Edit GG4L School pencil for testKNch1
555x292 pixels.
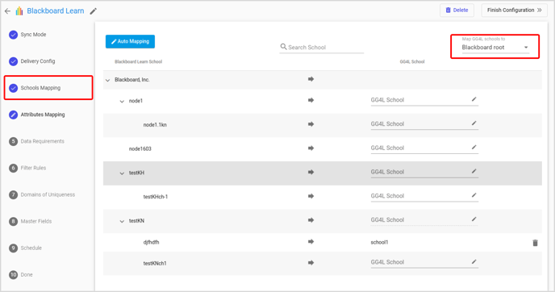[474, 262]
